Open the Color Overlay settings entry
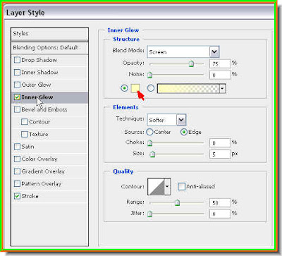 (39, 159)
